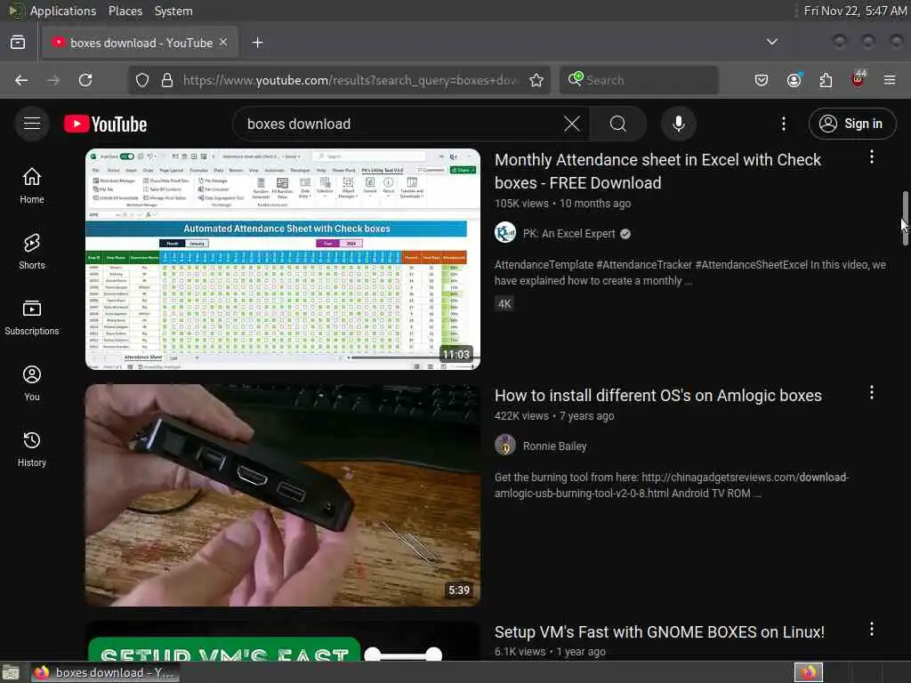Open tracking protection shield icon
The width and height of the screenshot is (911, 683).
click(x=142, y=80)
